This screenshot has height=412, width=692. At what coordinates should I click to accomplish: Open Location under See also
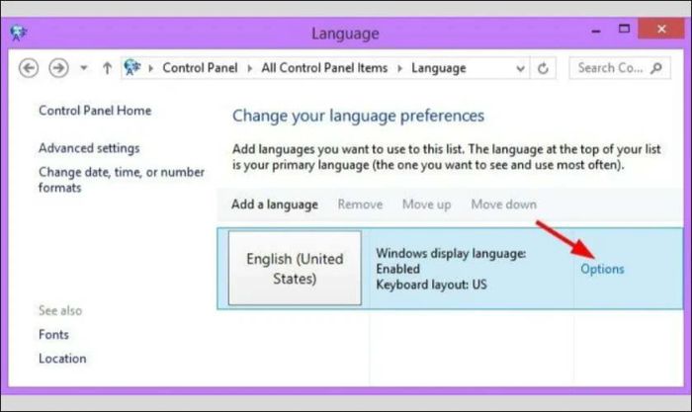(62, 359)
